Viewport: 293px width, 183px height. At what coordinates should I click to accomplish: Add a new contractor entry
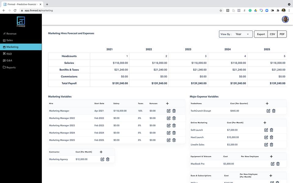[x=101, y=152]
